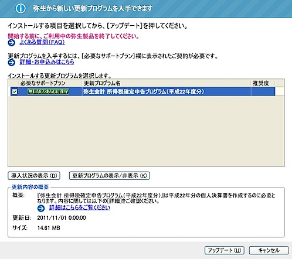The height and width of the screenshot is (259, 292).
Task: Click the arrow icon beside 詳細はこちらをご覧ください
Action: click(x=41, y=208)
